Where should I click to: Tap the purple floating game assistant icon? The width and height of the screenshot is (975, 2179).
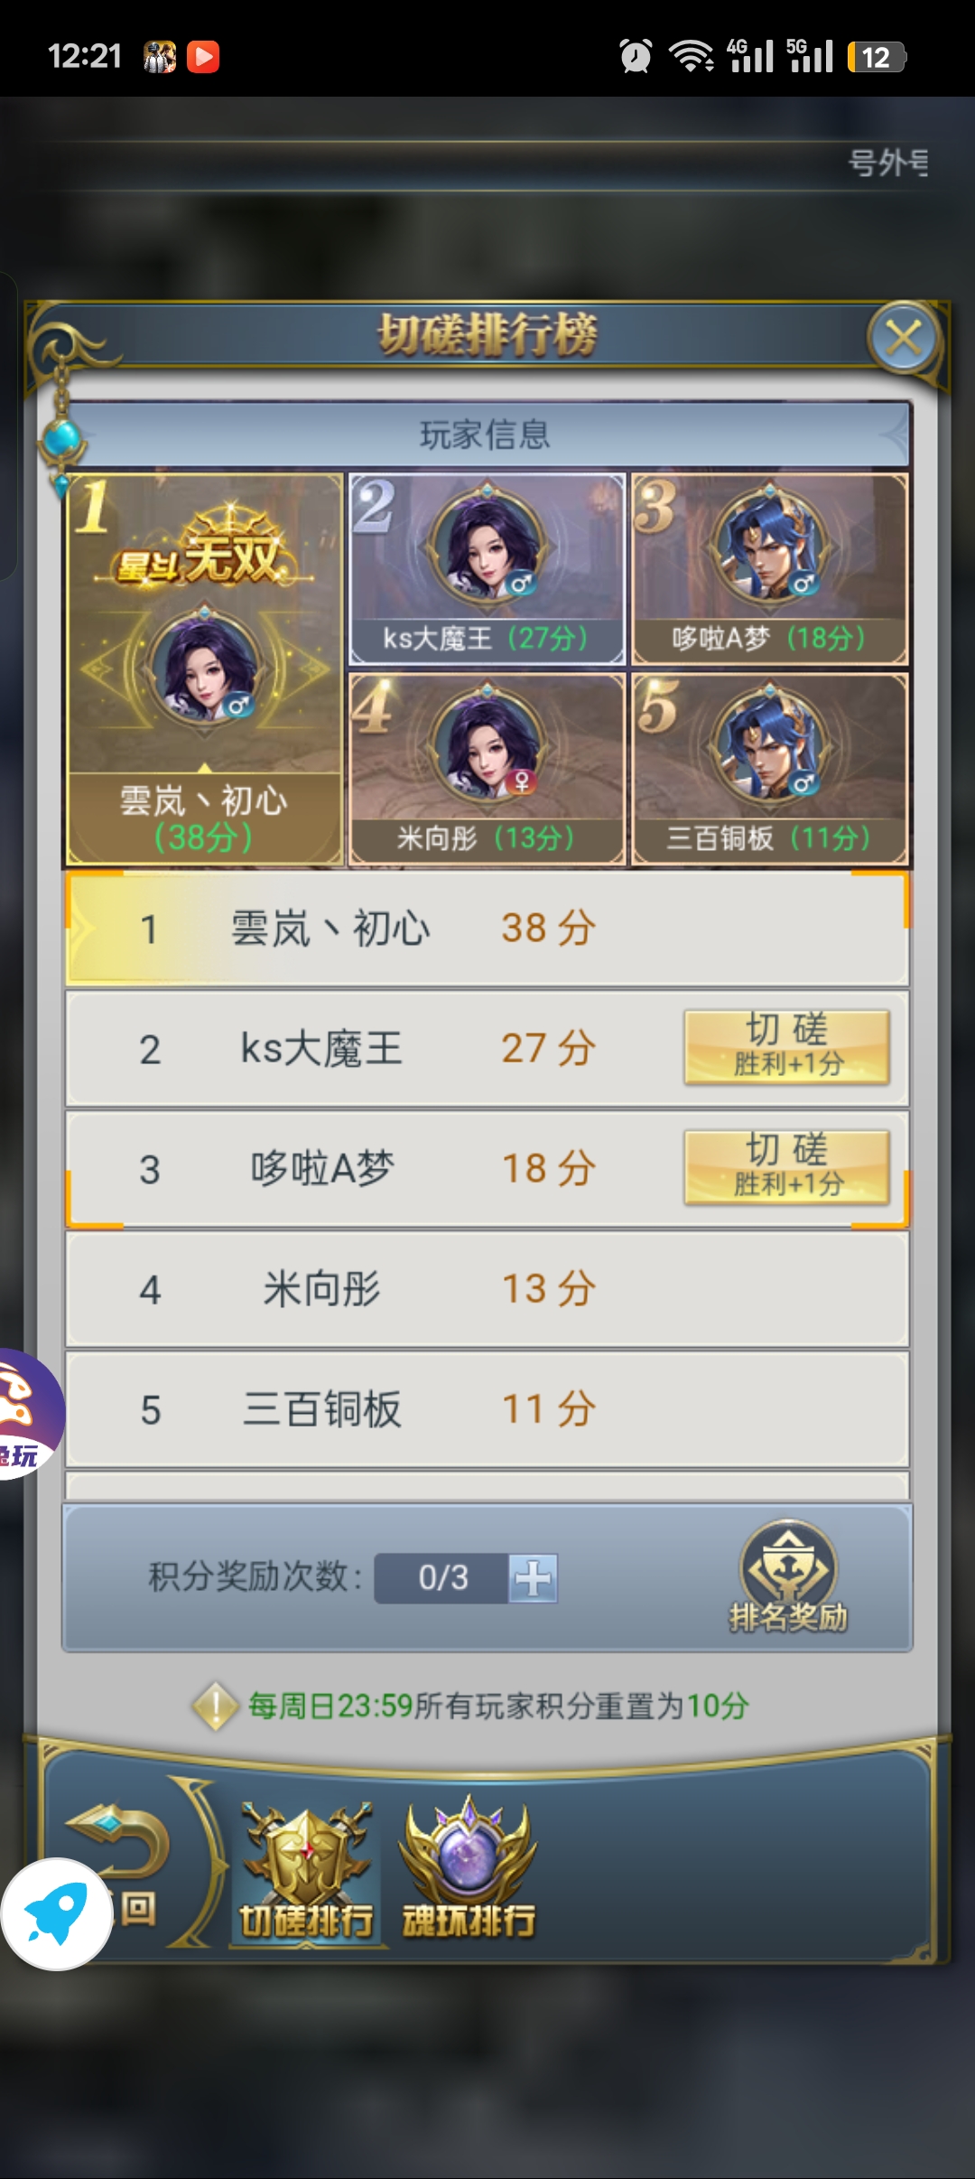27,1414
